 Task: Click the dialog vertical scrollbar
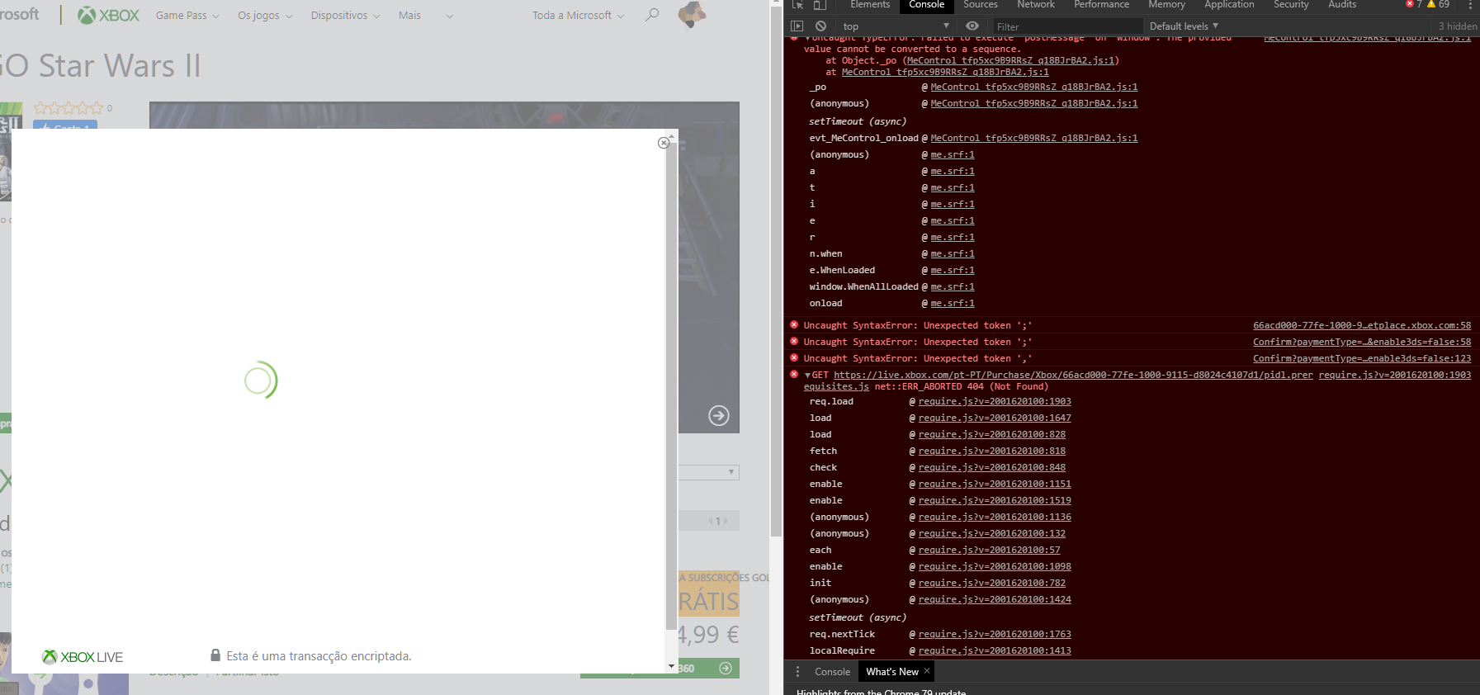point(671,385)
